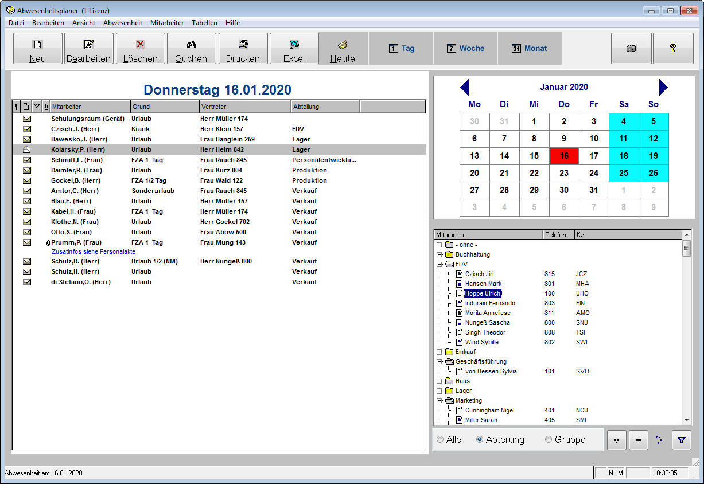Select the red highlighted day 16 in calendar

pos(564,156)
